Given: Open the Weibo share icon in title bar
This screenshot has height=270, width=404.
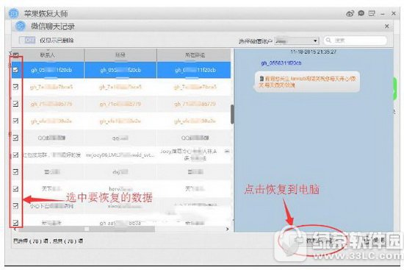Looking at the screenshot, I should point(350,13).
